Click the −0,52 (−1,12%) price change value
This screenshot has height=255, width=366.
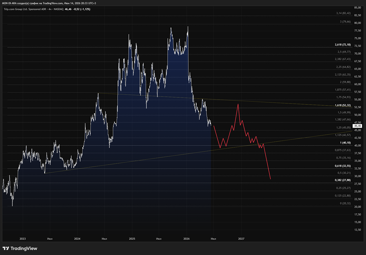point(82,9)
